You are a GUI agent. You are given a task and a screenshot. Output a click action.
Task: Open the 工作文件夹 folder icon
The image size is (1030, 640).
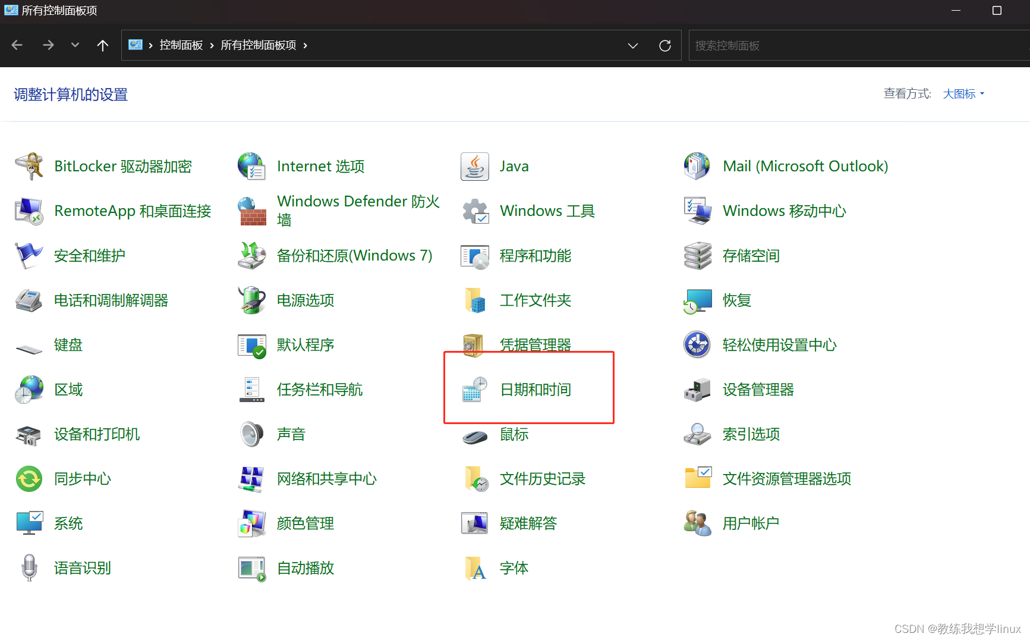pyautogui.click(x=475, y=300)
